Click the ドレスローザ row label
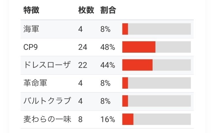Screen dimensions: 216x133 47,65
